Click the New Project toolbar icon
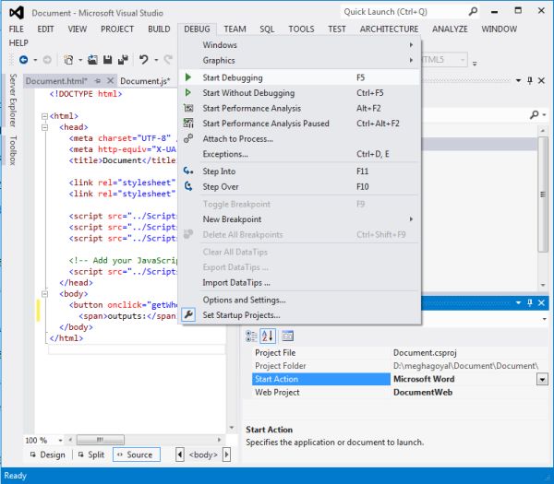 pyautogui.click(x=67, y=60)
